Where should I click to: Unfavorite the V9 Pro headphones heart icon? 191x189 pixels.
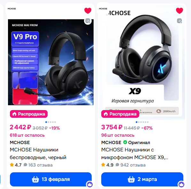[88, 11]
